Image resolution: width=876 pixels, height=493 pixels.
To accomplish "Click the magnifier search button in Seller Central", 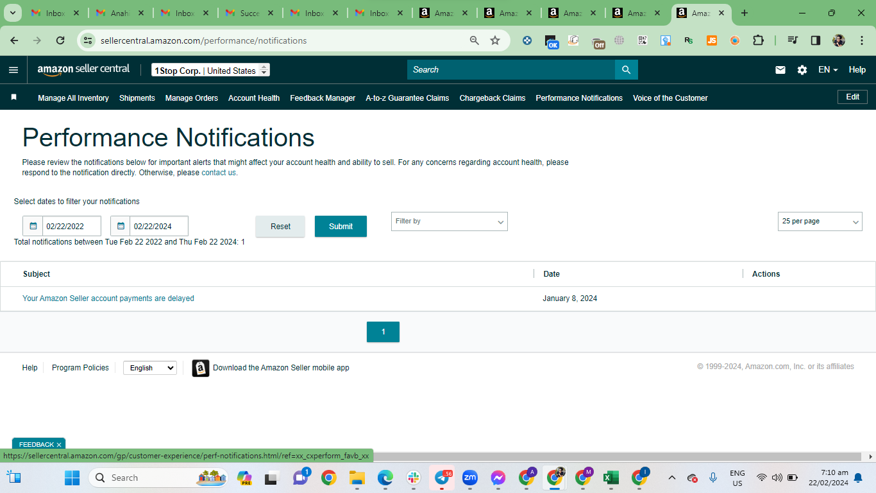I will click(x=627, y=70).
